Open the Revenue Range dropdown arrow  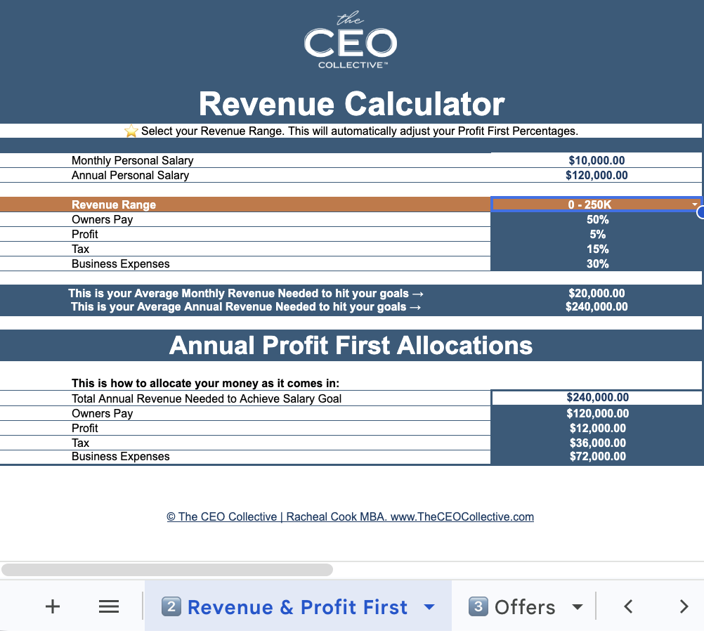click(695, 204)
